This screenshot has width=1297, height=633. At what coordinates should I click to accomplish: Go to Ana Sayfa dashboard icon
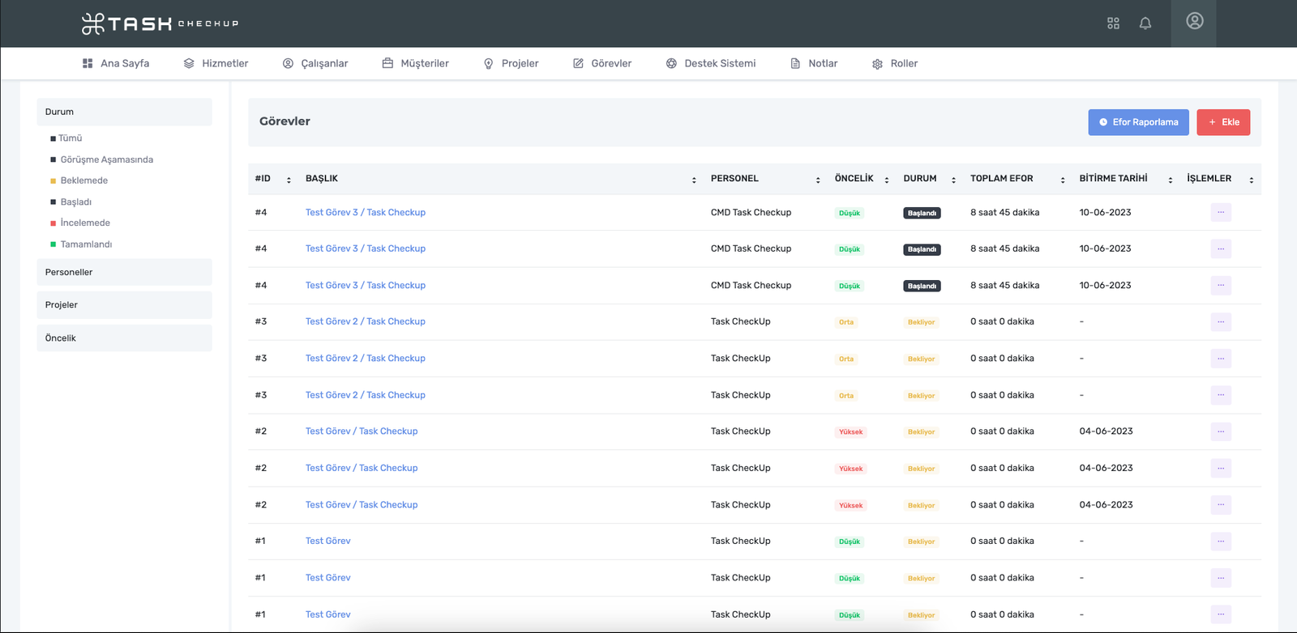[88, 63]
